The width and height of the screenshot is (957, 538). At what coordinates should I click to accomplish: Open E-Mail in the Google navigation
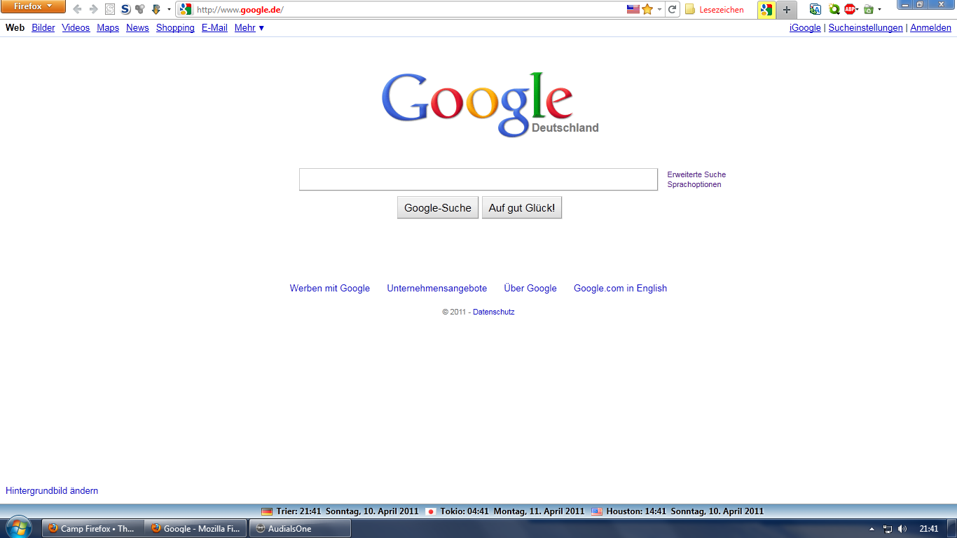214,28
